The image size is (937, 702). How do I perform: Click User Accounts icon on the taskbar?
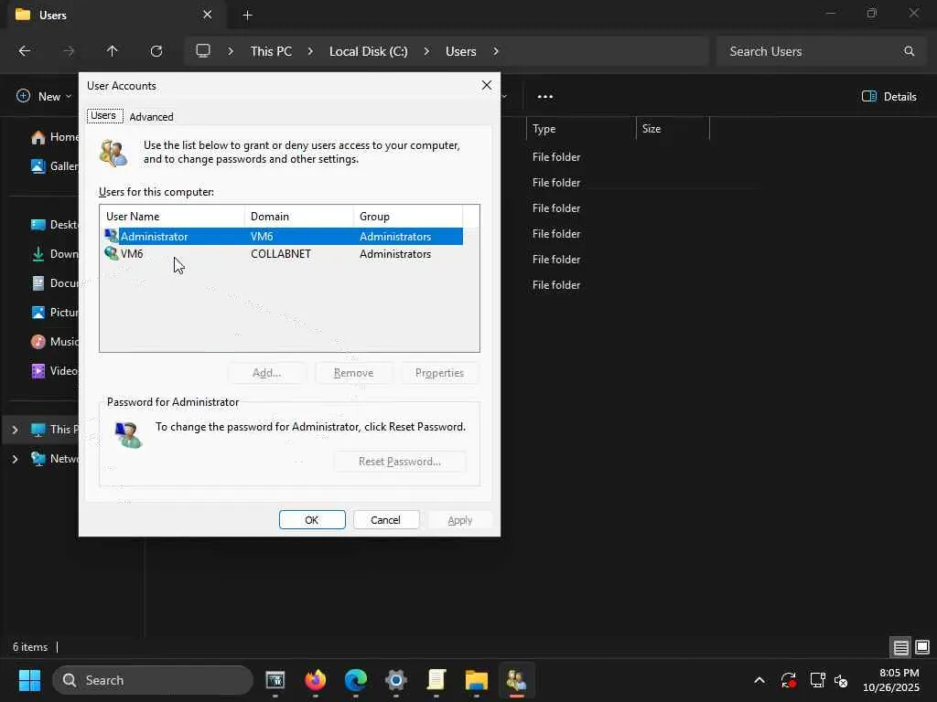tap(516, 680)
